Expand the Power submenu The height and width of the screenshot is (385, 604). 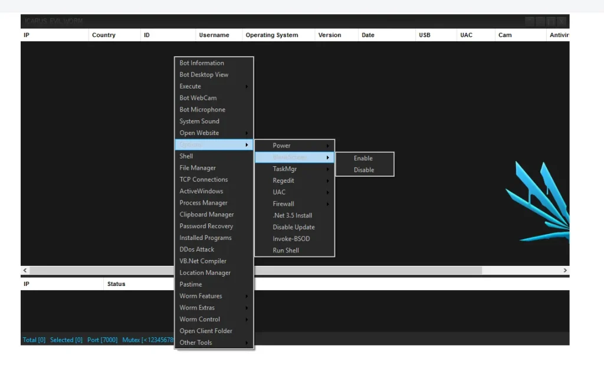click(x=281, y=145)
